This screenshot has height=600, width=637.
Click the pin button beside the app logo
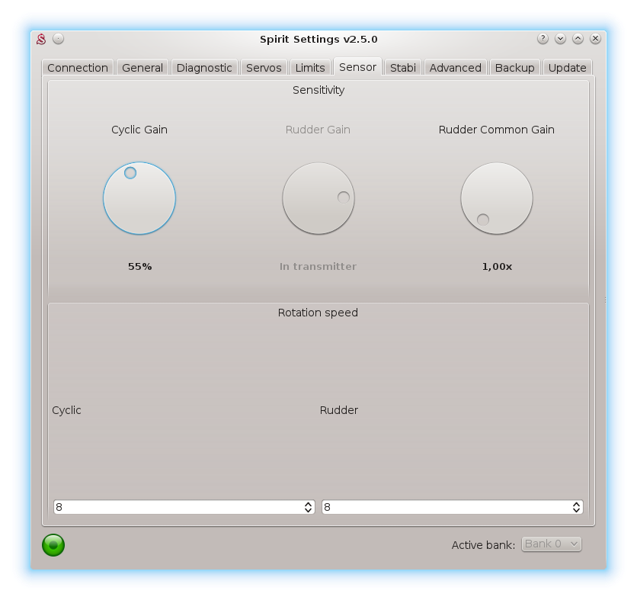(x=59, y=39)
